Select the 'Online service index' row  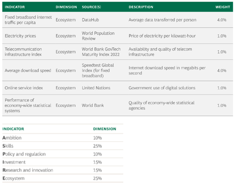117,88
